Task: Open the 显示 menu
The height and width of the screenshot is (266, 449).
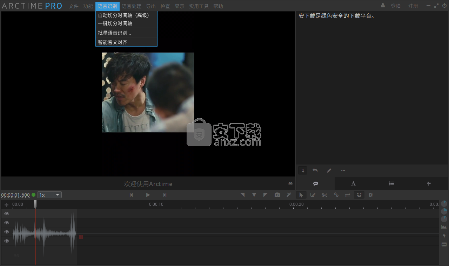Action: [180, 6]
